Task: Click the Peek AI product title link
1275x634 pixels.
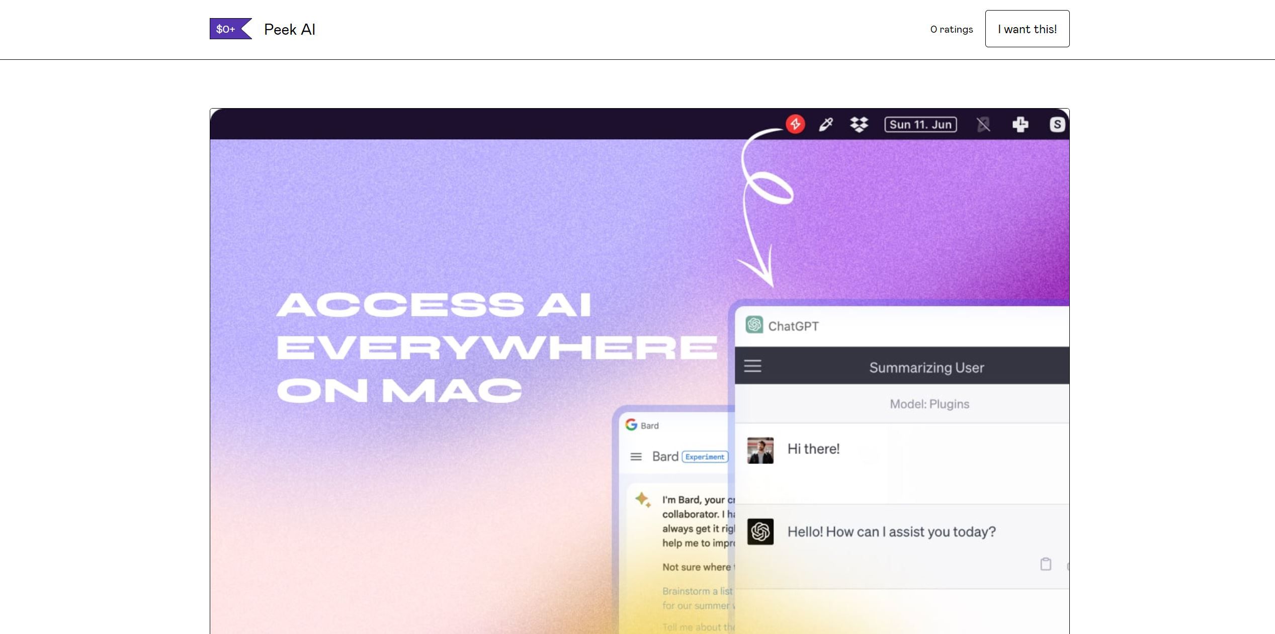Action: [x=290, y=29]
